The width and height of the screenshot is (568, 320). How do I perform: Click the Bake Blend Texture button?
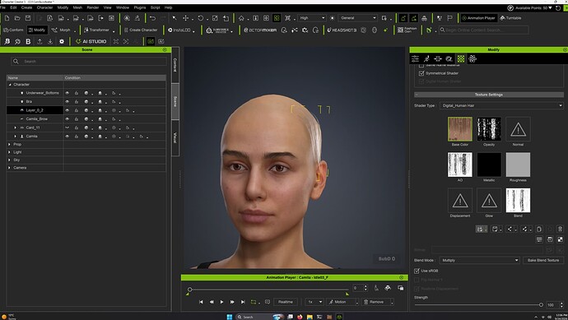pos(543,260)
